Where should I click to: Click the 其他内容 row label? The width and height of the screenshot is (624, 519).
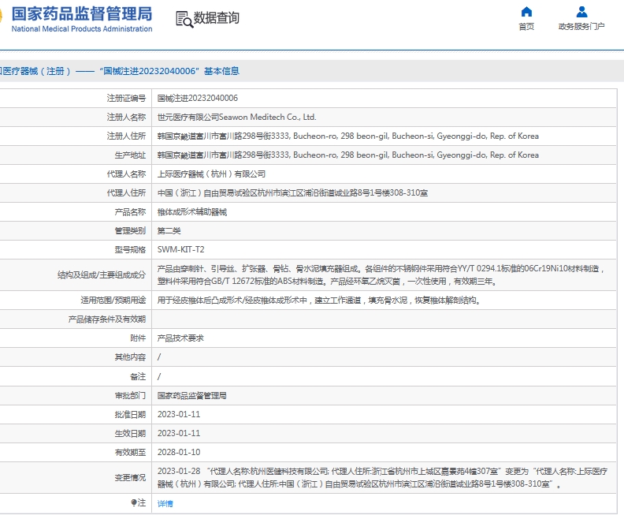[x=130, y=357]
